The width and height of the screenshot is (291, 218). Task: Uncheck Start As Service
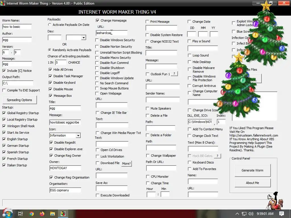coord(4,133)
